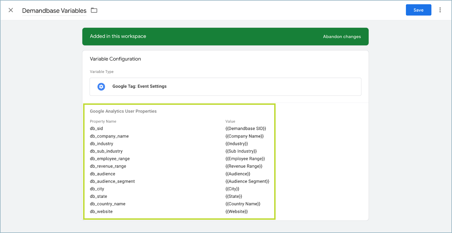Viewport: 452px width, 233px height.
Task: Select the db_audience_segment property name
Action: (x=112, y=181)
